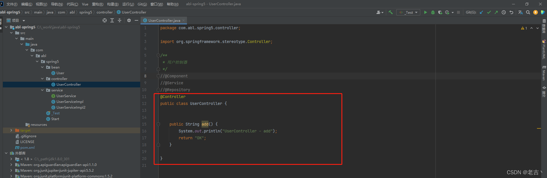Click Git Push green arrow
547x178 pixels.
pyautogui.click(x=496, y=12)
